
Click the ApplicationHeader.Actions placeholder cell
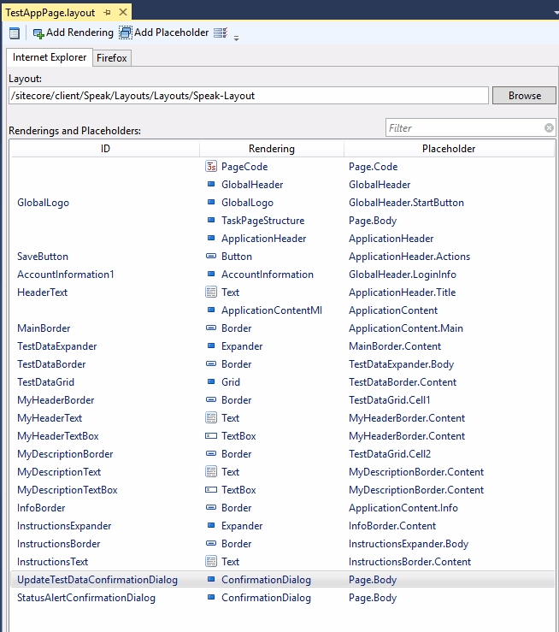[409, 257]
